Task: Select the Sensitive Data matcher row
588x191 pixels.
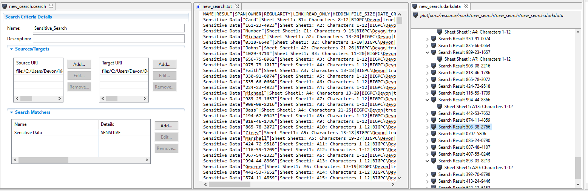Action: pos(81,133)
